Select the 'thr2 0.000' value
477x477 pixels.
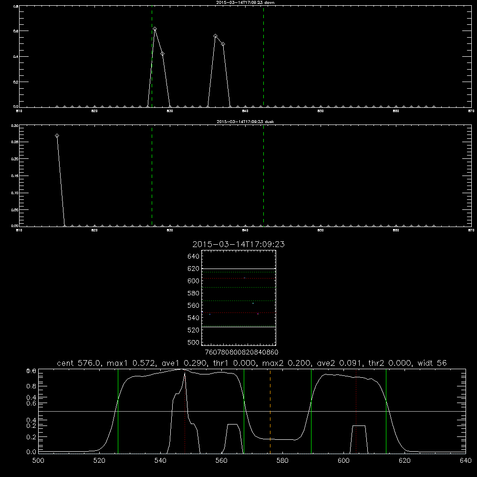(390, 363)
